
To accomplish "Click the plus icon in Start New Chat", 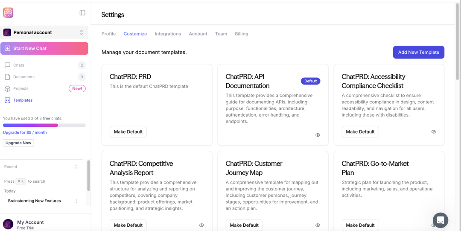I will coord(8,48).
